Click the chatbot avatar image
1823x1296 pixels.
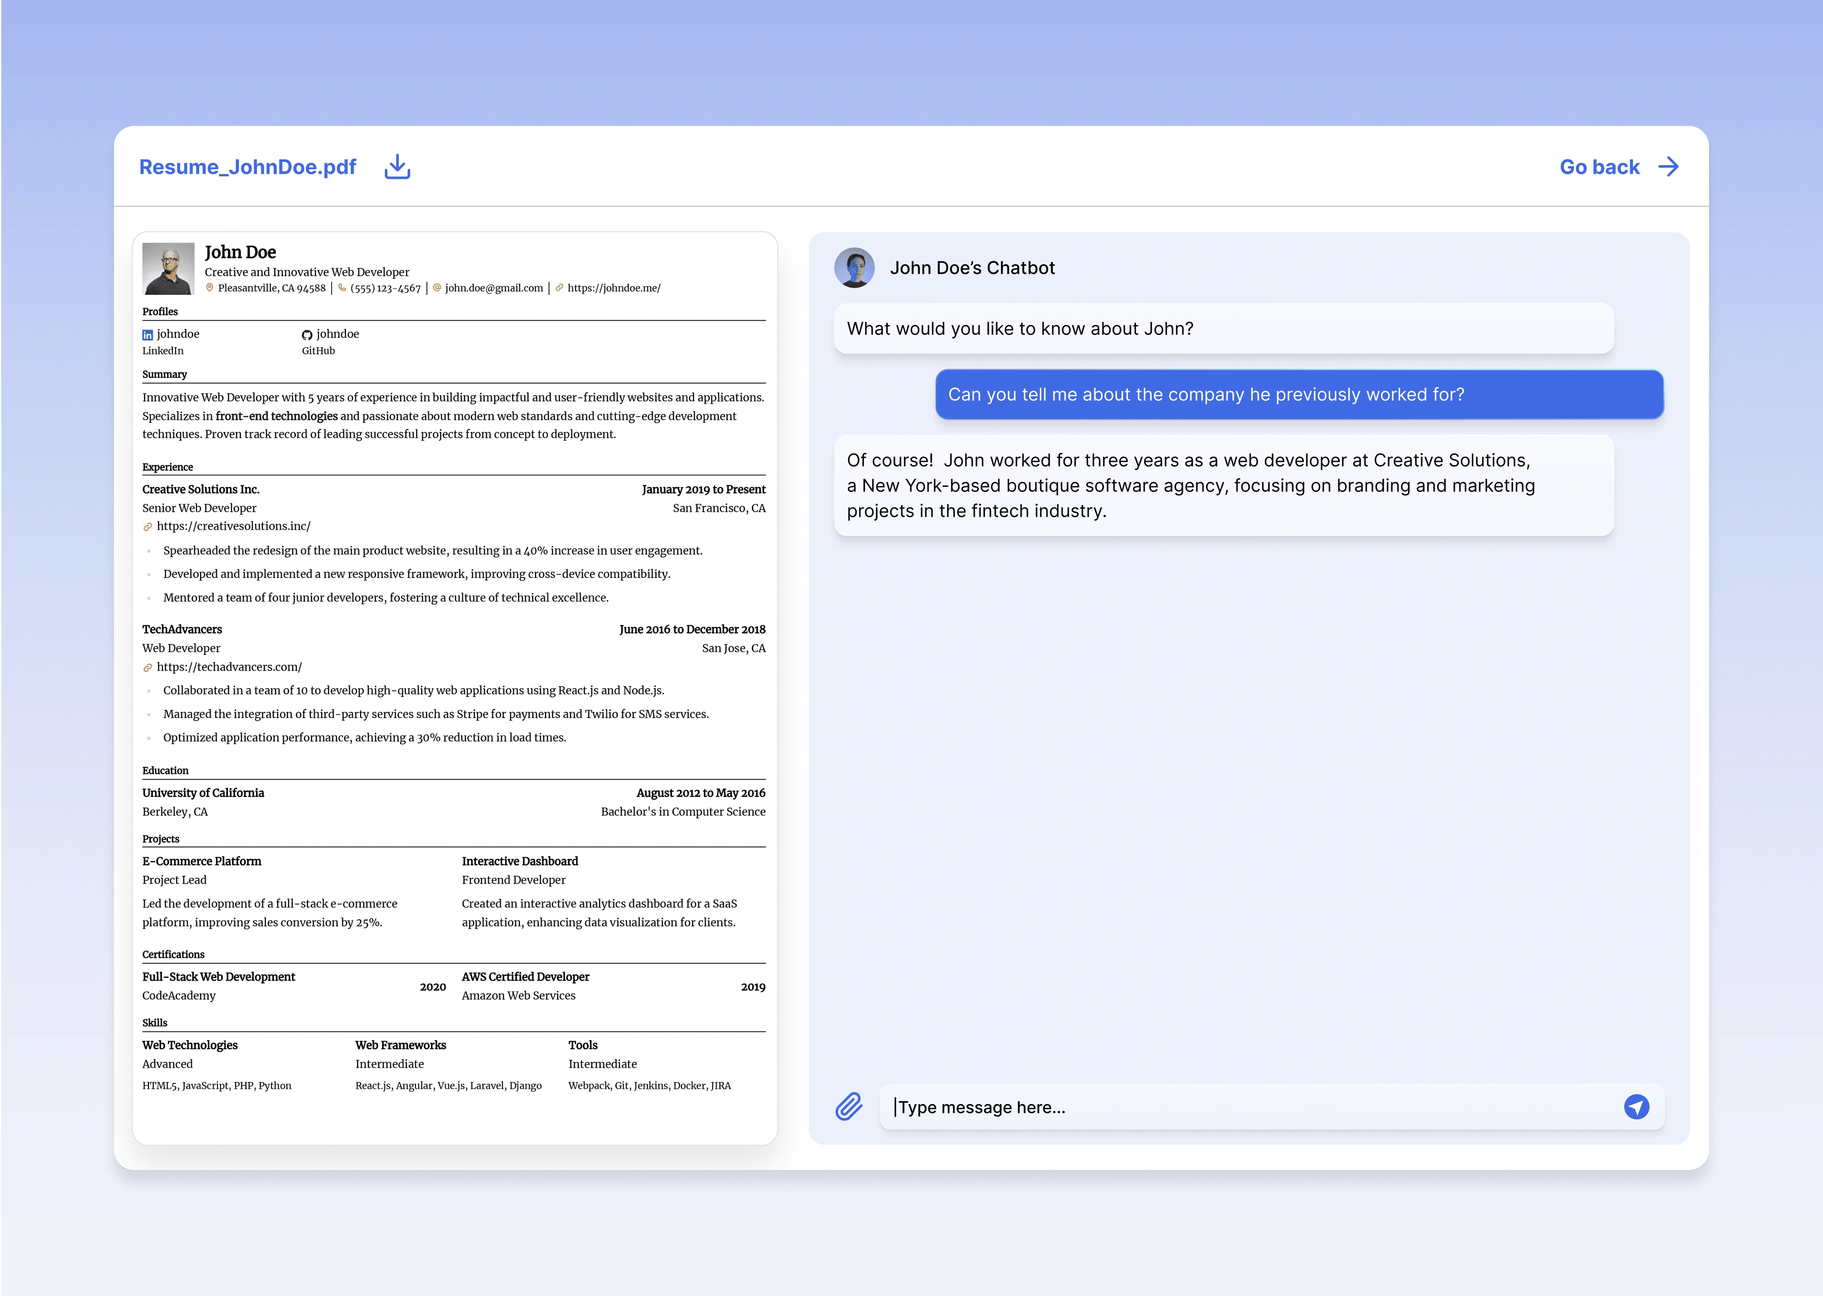click(854, 267)
